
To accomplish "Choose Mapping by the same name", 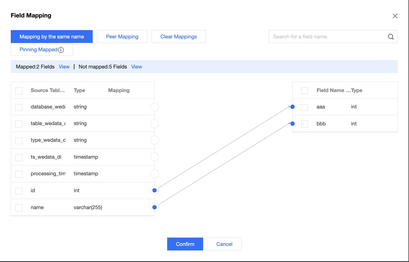I will point(52,37).
